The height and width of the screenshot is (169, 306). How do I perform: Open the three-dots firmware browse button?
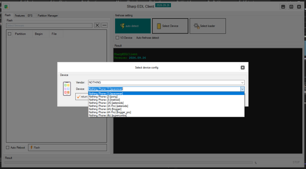tap(104, 25)
